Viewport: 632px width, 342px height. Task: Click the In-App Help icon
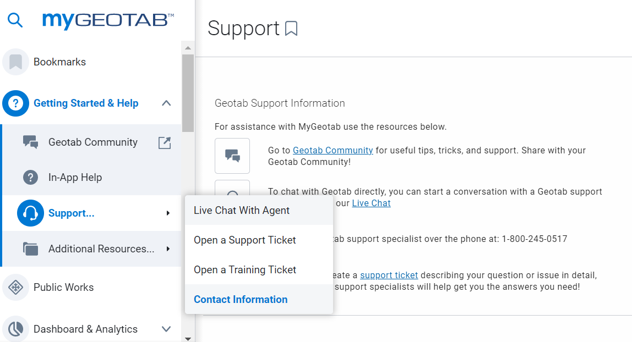tap(30, 178)
